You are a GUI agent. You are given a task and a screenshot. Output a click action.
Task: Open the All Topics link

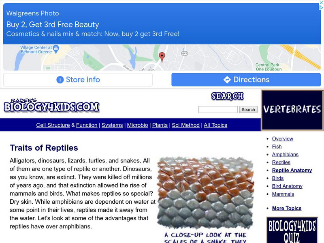(215, 125)
